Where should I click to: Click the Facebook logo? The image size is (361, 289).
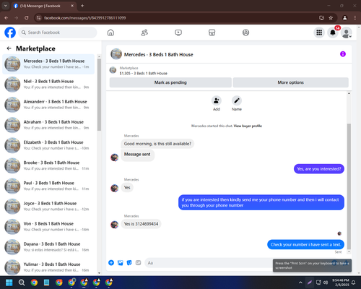click(x=10, y=33)
